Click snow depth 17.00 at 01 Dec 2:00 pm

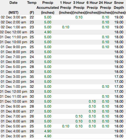(119, 82)
